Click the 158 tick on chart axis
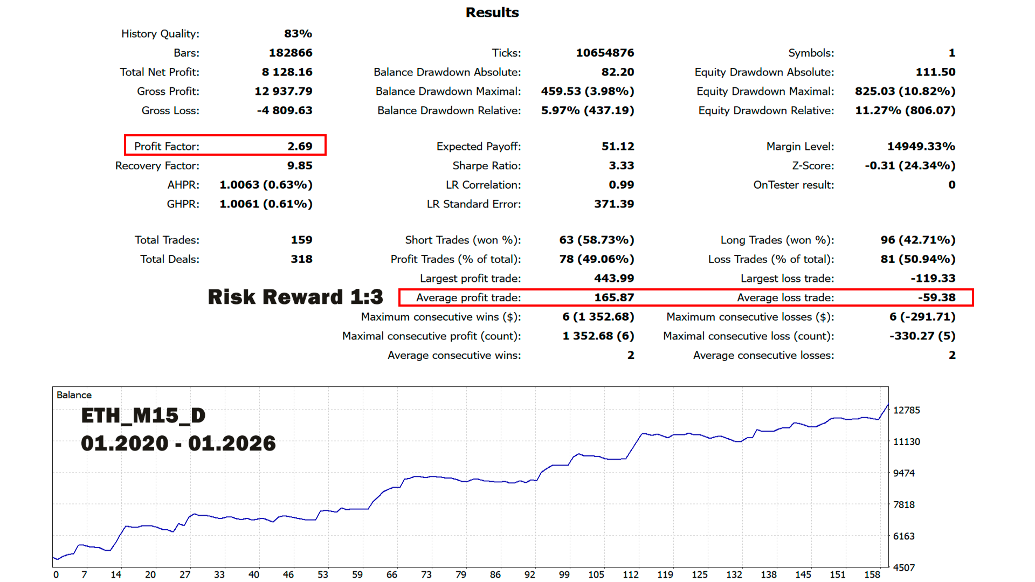The height and width of the screenshot is (582, 1035). point(872,574)
